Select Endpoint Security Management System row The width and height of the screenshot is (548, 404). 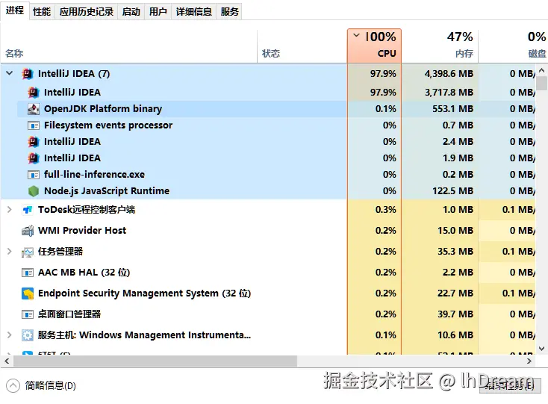(x=268, y=293)
